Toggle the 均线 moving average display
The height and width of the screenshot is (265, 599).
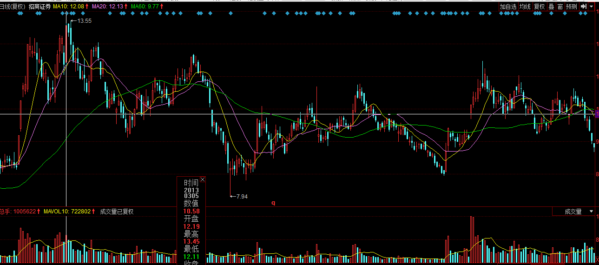click(525, 7)
